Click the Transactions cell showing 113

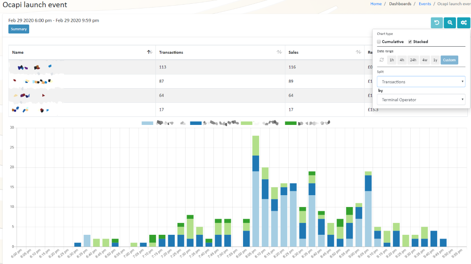[220, 67]
